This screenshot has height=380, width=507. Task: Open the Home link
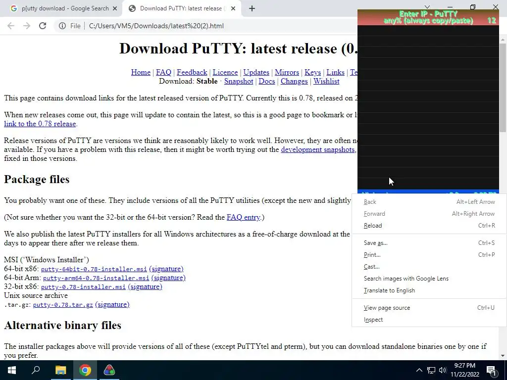[141, 72]
